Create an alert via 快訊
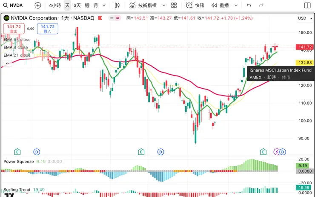Screen dimensions: 315x197 [195, 6]
